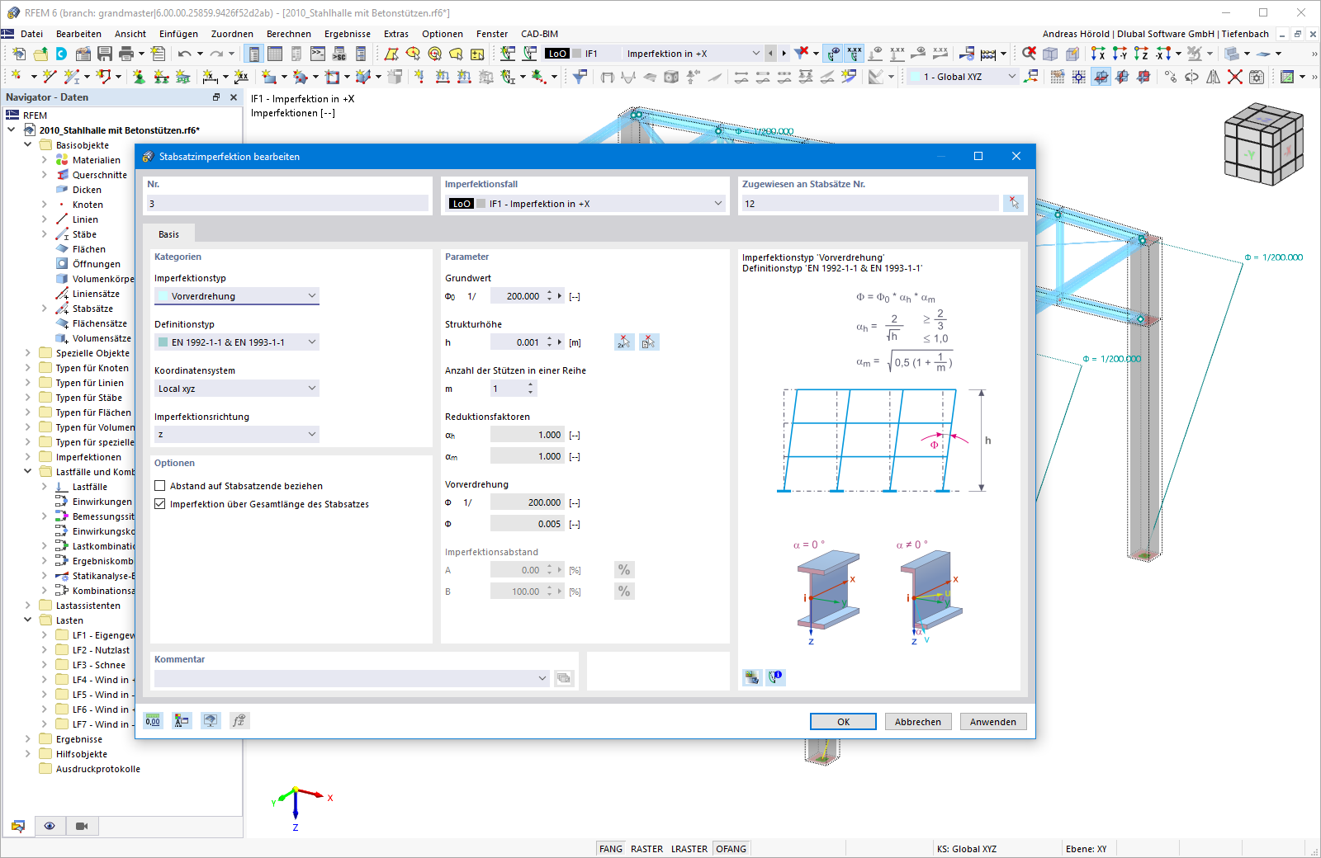Open the Datei menu

[32, 34]
